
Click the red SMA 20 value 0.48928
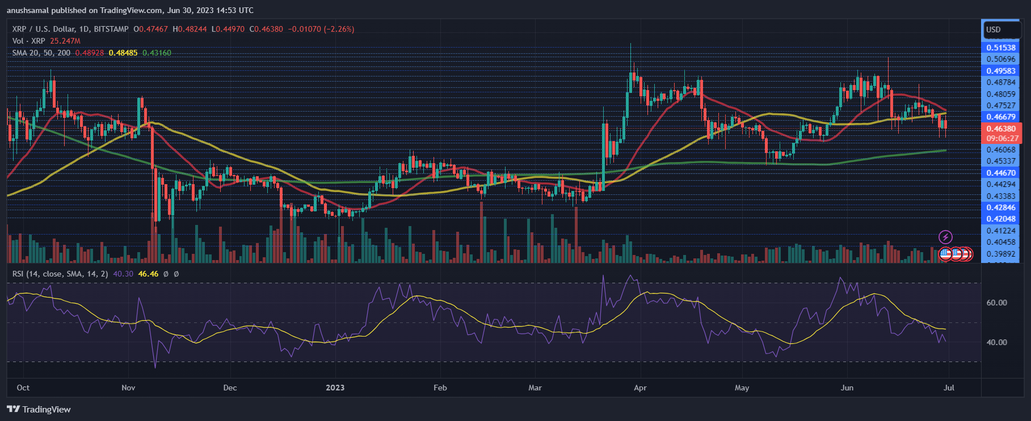click(90, 53)
